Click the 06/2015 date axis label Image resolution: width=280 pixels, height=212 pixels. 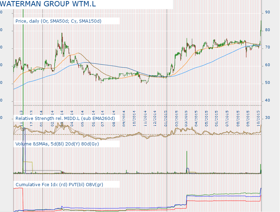[x=217, y=119]
